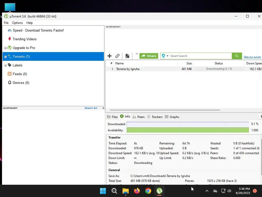Sort by the Down Speed column header
The height and width of the screenshot is (197, 262).
[x=253, y=63]
